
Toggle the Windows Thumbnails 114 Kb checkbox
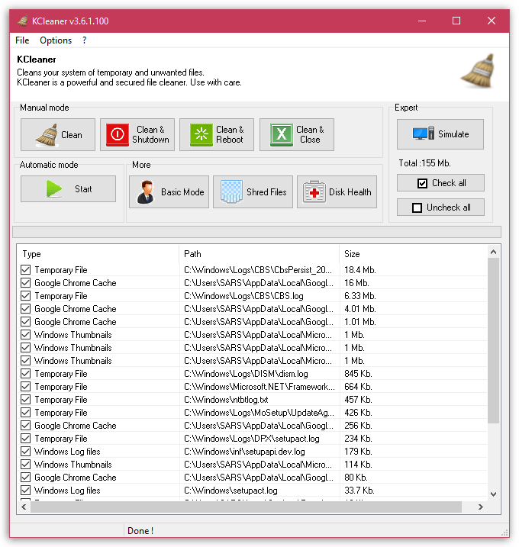point(25,465)
